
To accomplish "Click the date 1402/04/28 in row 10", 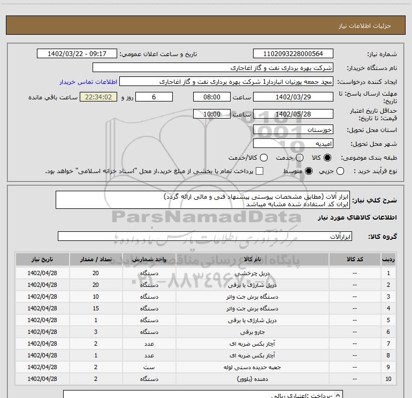I will [x=42, y=379].
